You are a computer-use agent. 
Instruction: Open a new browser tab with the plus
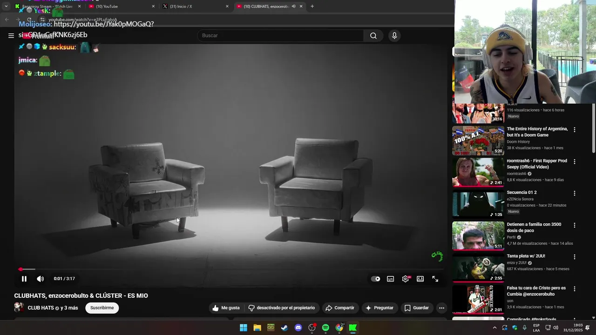[x=312, y=6]
